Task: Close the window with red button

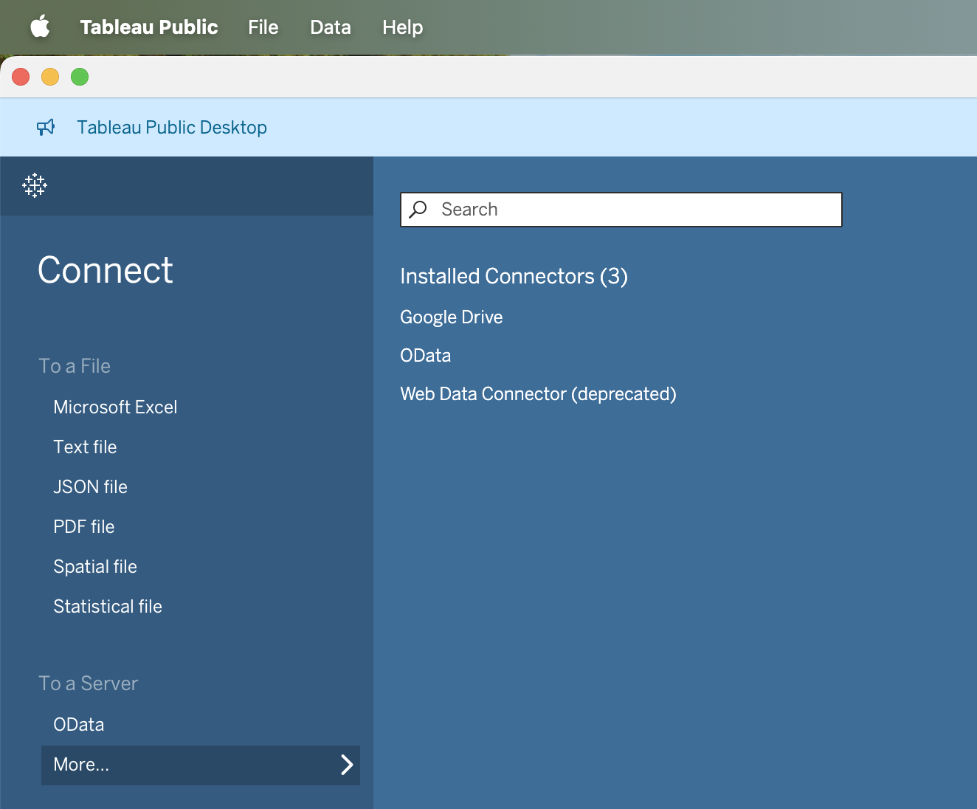Action: pos(21,77)
